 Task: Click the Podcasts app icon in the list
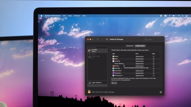point(113,73)
